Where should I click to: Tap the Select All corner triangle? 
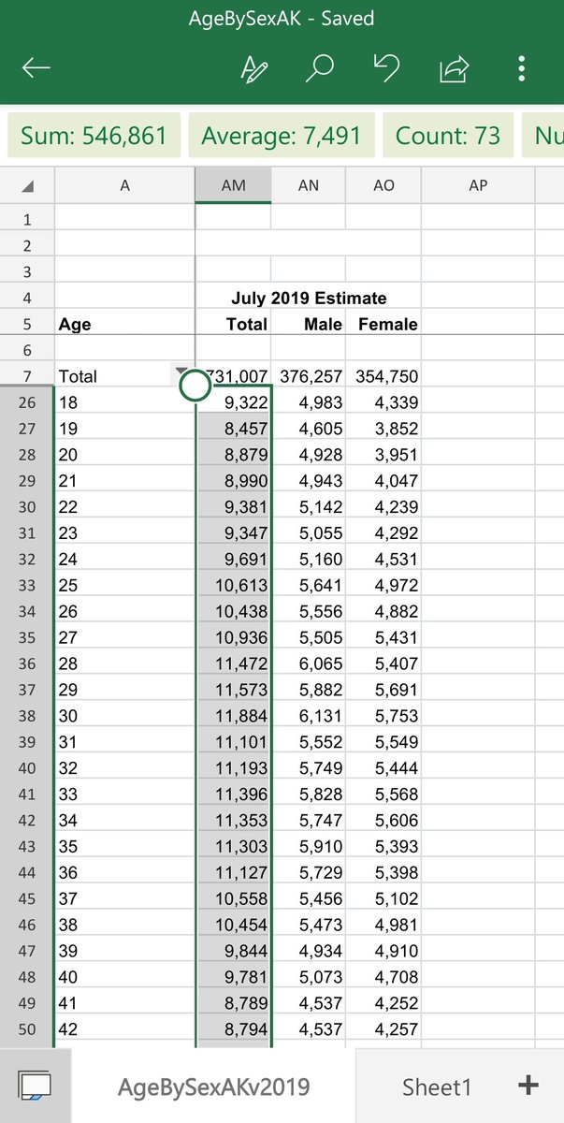pos(27,185)
